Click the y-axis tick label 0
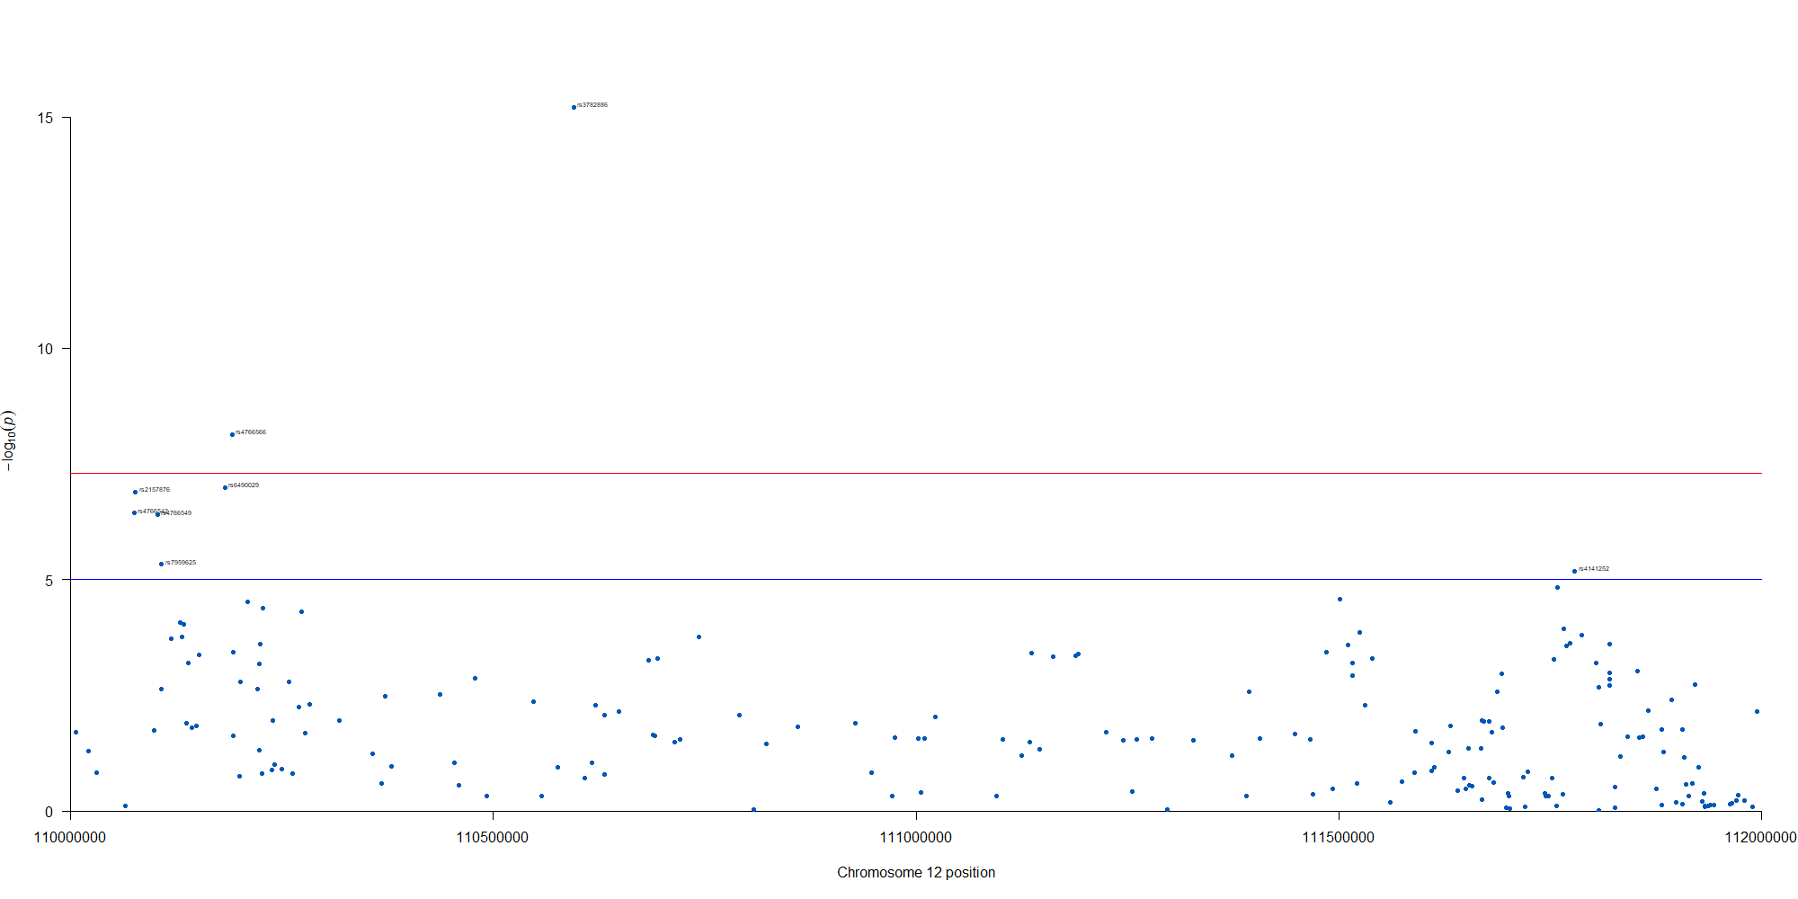 tap(49, 812)
